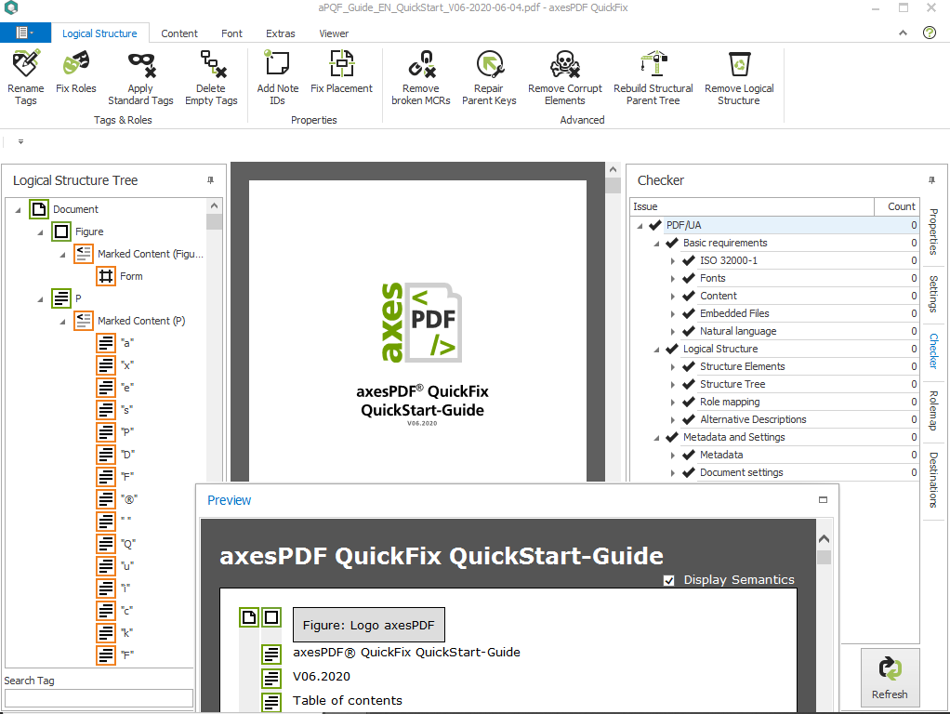Run the Fix Roles tool
The image size is (950, 714).
pos(75,72)
